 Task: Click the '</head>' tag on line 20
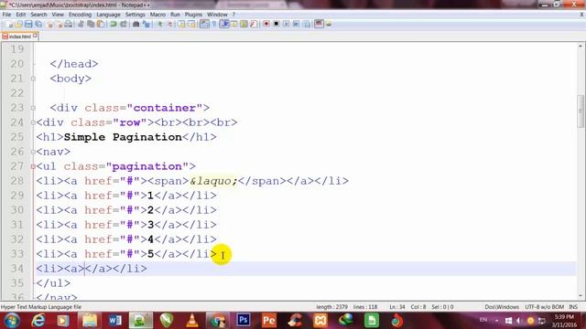[x=74, y=64]
